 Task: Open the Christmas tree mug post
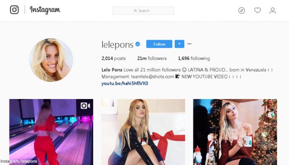235,132
